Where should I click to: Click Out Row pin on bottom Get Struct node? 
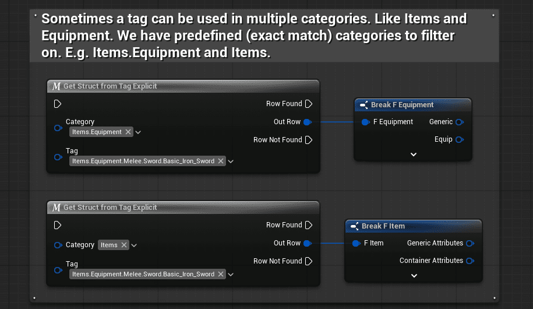coord(308,243)
